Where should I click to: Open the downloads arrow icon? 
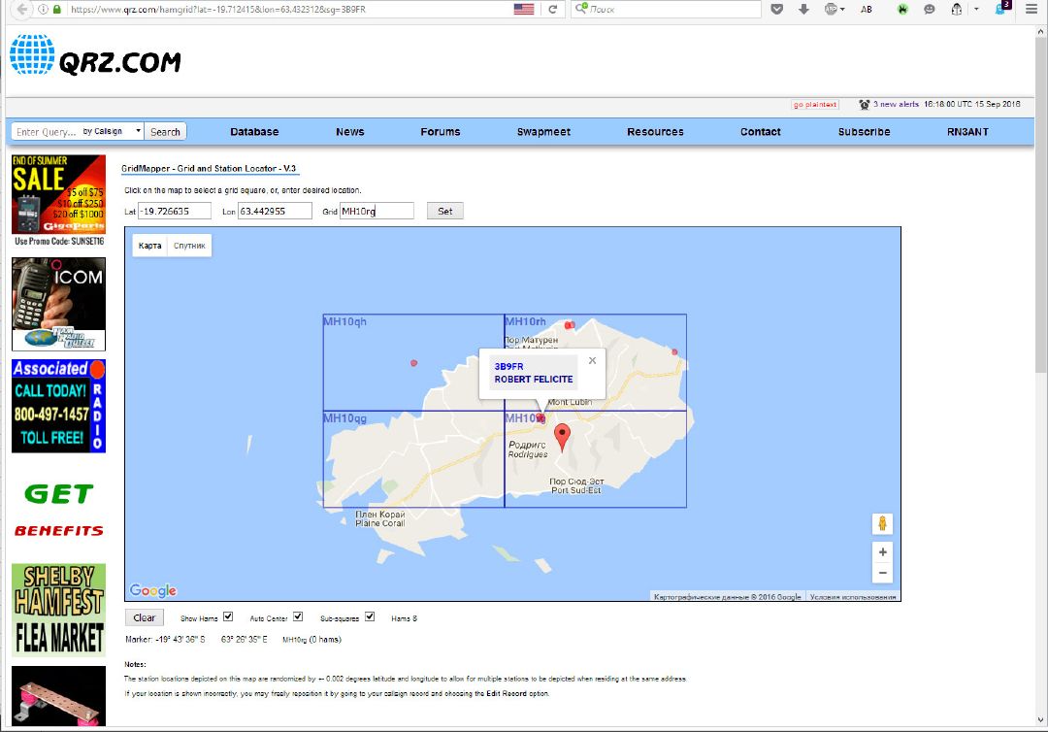pos(804,10)
